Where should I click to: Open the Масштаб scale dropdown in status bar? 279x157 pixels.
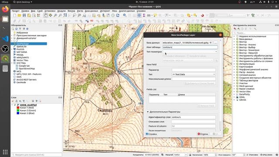186,155
